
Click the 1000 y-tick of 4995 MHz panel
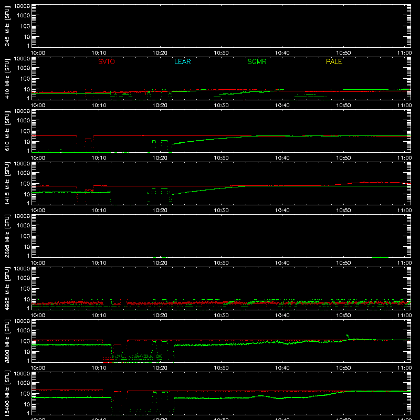pyautogui.click(x=24, y=278)
